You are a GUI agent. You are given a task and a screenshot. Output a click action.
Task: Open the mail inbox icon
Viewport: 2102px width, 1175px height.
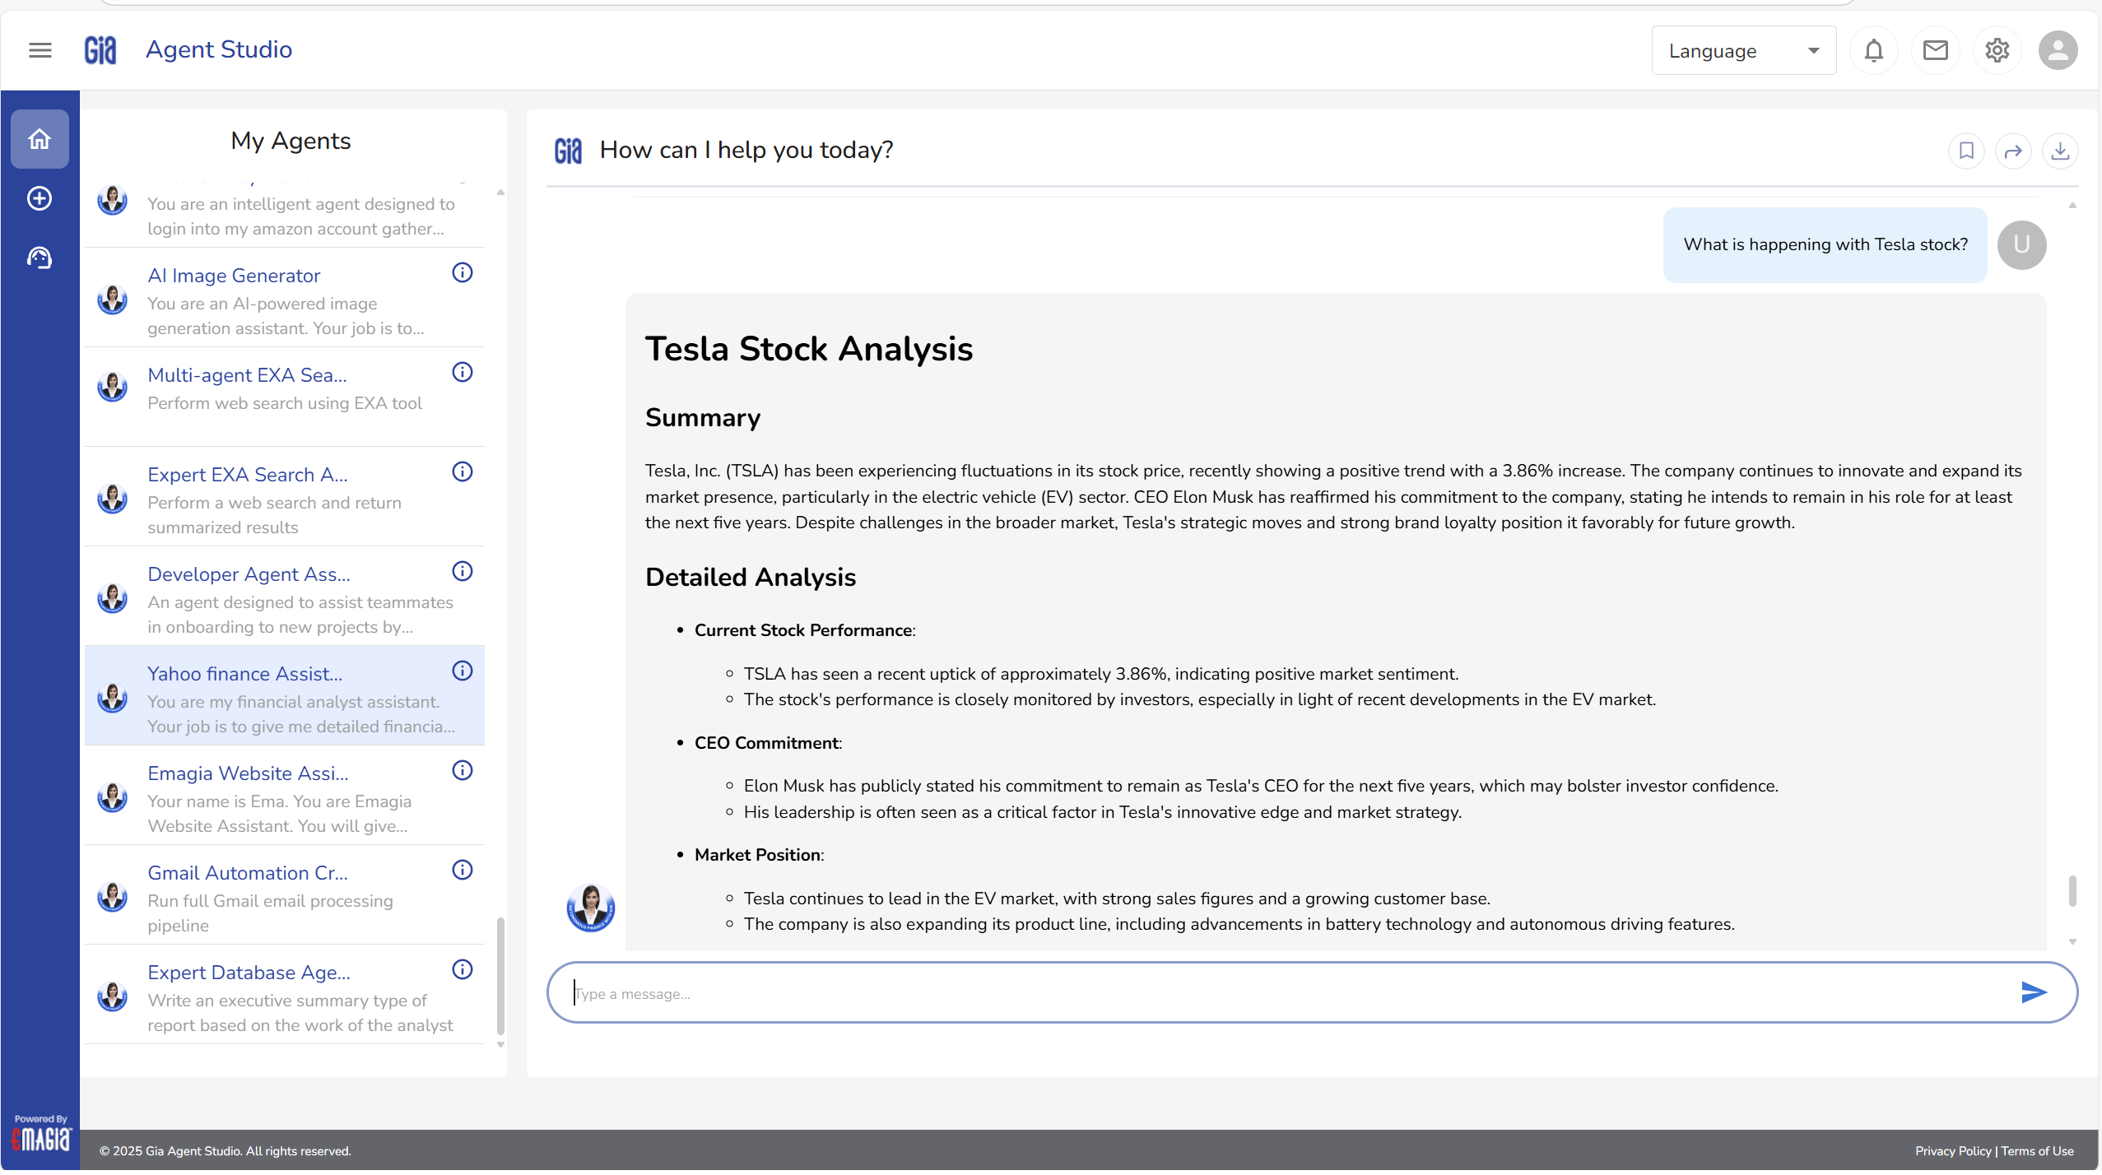coord(1935,50)
